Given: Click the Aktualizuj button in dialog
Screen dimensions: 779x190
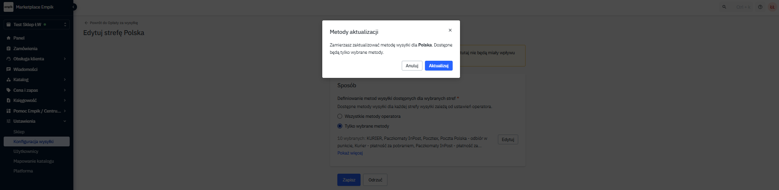Looking at the screenshot, I should (438, 66).
